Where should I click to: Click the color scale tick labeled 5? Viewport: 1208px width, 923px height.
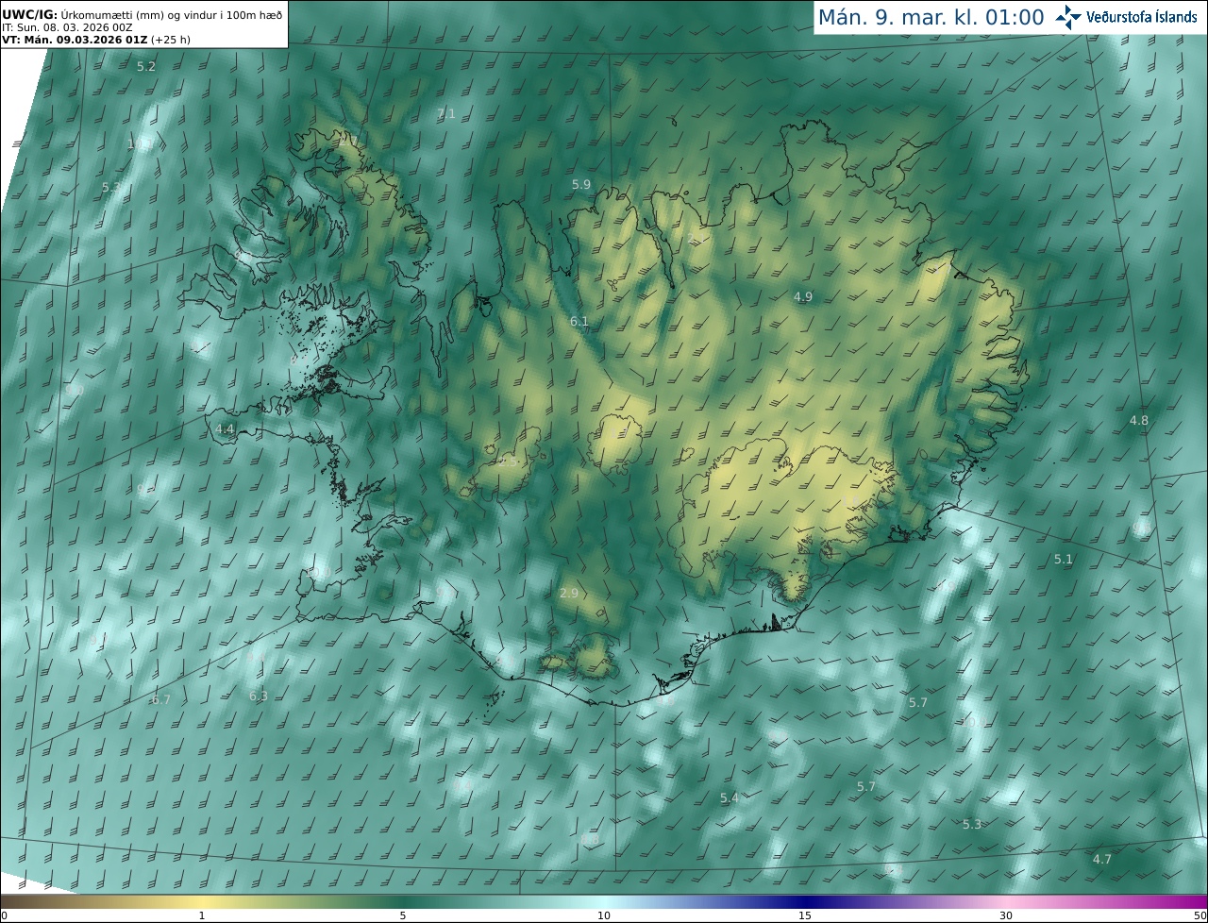coord(403,916)
